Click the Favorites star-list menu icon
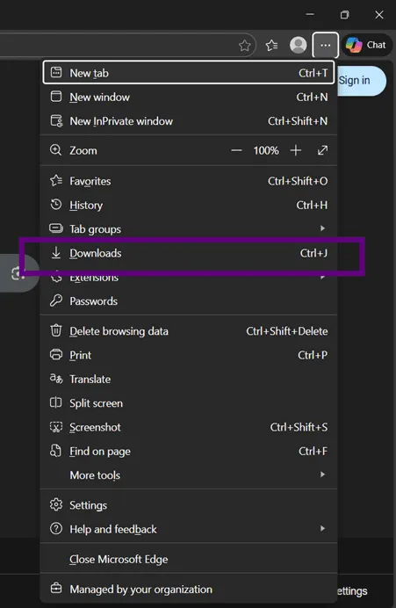The width and height of the screenshot is (396, 608). [x=56, y=180]
